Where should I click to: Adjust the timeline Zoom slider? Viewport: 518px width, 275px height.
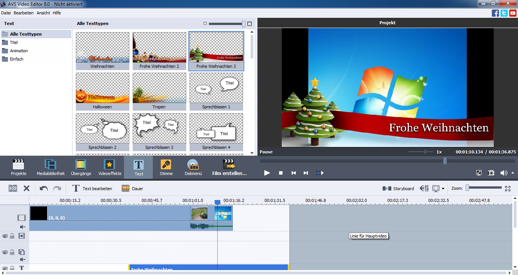(x=485, y=188)
